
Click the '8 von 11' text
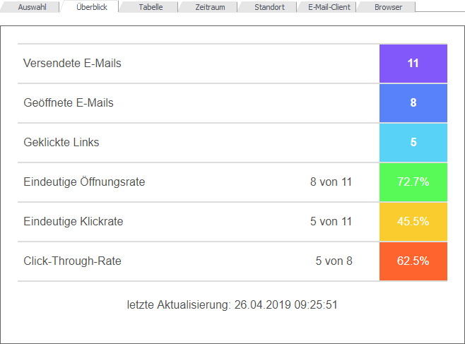[331, 182]
